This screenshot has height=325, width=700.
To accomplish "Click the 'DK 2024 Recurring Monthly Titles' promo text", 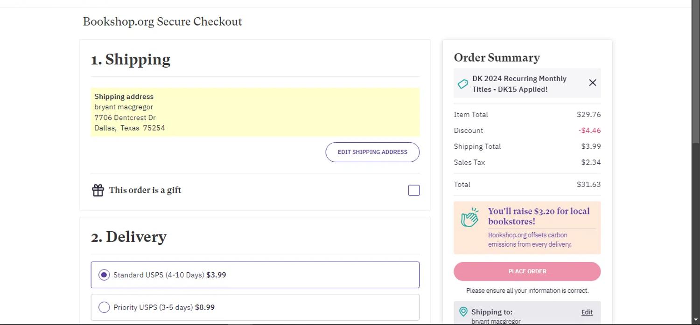I will point(519,84).
